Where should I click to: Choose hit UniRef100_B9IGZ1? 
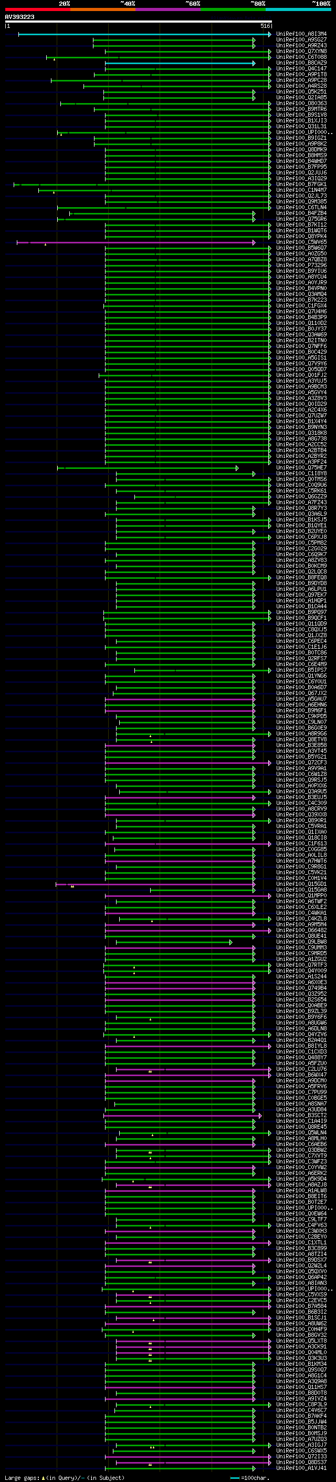click(301, 138)
